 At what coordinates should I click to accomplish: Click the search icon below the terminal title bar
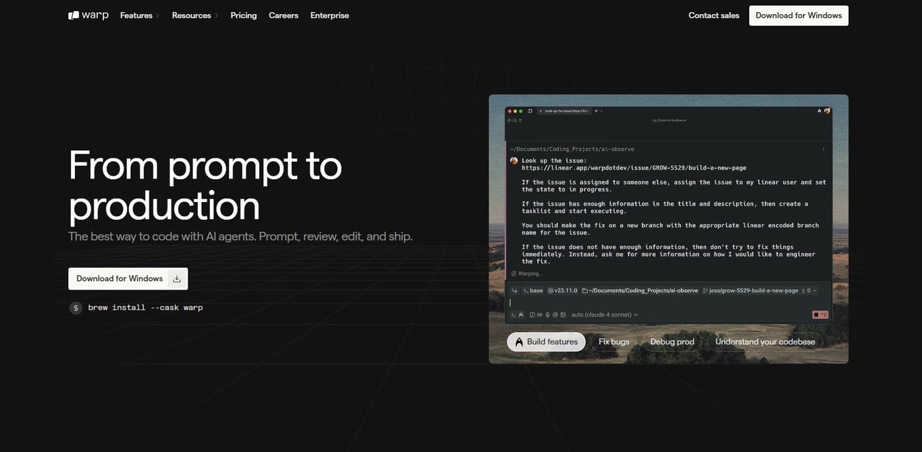(514, 121)
